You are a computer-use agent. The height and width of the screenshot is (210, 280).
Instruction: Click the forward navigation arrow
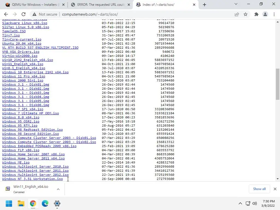15,14
